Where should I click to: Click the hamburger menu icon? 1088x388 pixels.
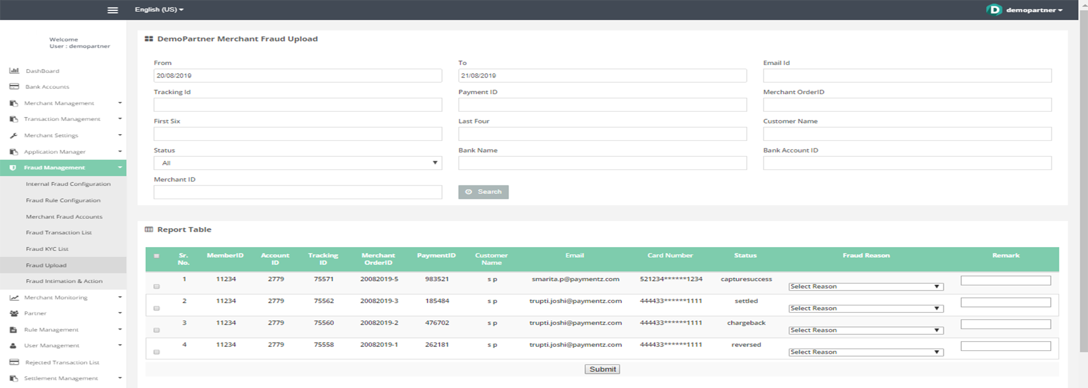113,10
